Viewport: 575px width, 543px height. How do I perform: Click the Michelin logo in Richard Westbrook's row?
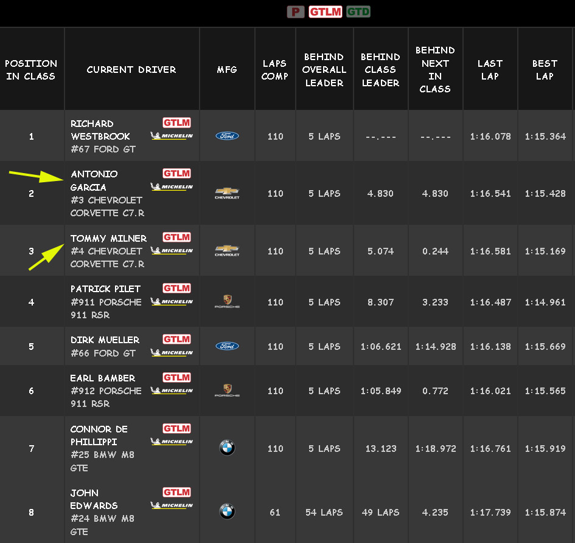click(172, 136)
